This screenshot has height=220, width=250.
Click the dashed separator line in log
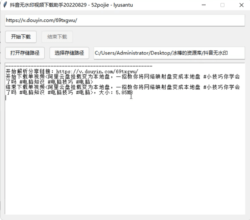(79, 66)
